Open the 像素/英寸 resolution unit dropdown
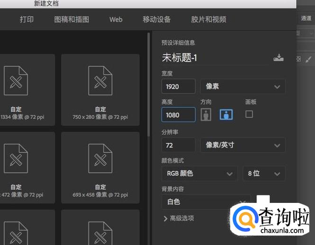The height and width of the screenshot is (245, 315). click(x=243, y=145)
